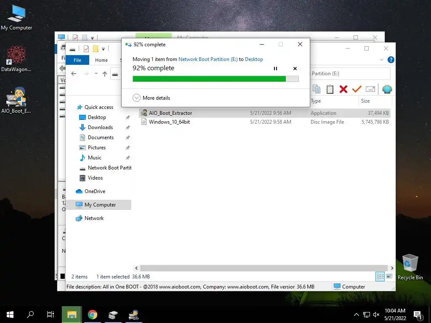The width and height of the screenshot is (431, 323).
Task: Click the 5,745,798 KB size cell
Action: tap(375, 122)
